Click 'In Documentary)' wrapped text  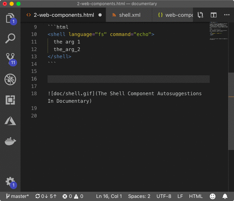(x=69, y=101)
